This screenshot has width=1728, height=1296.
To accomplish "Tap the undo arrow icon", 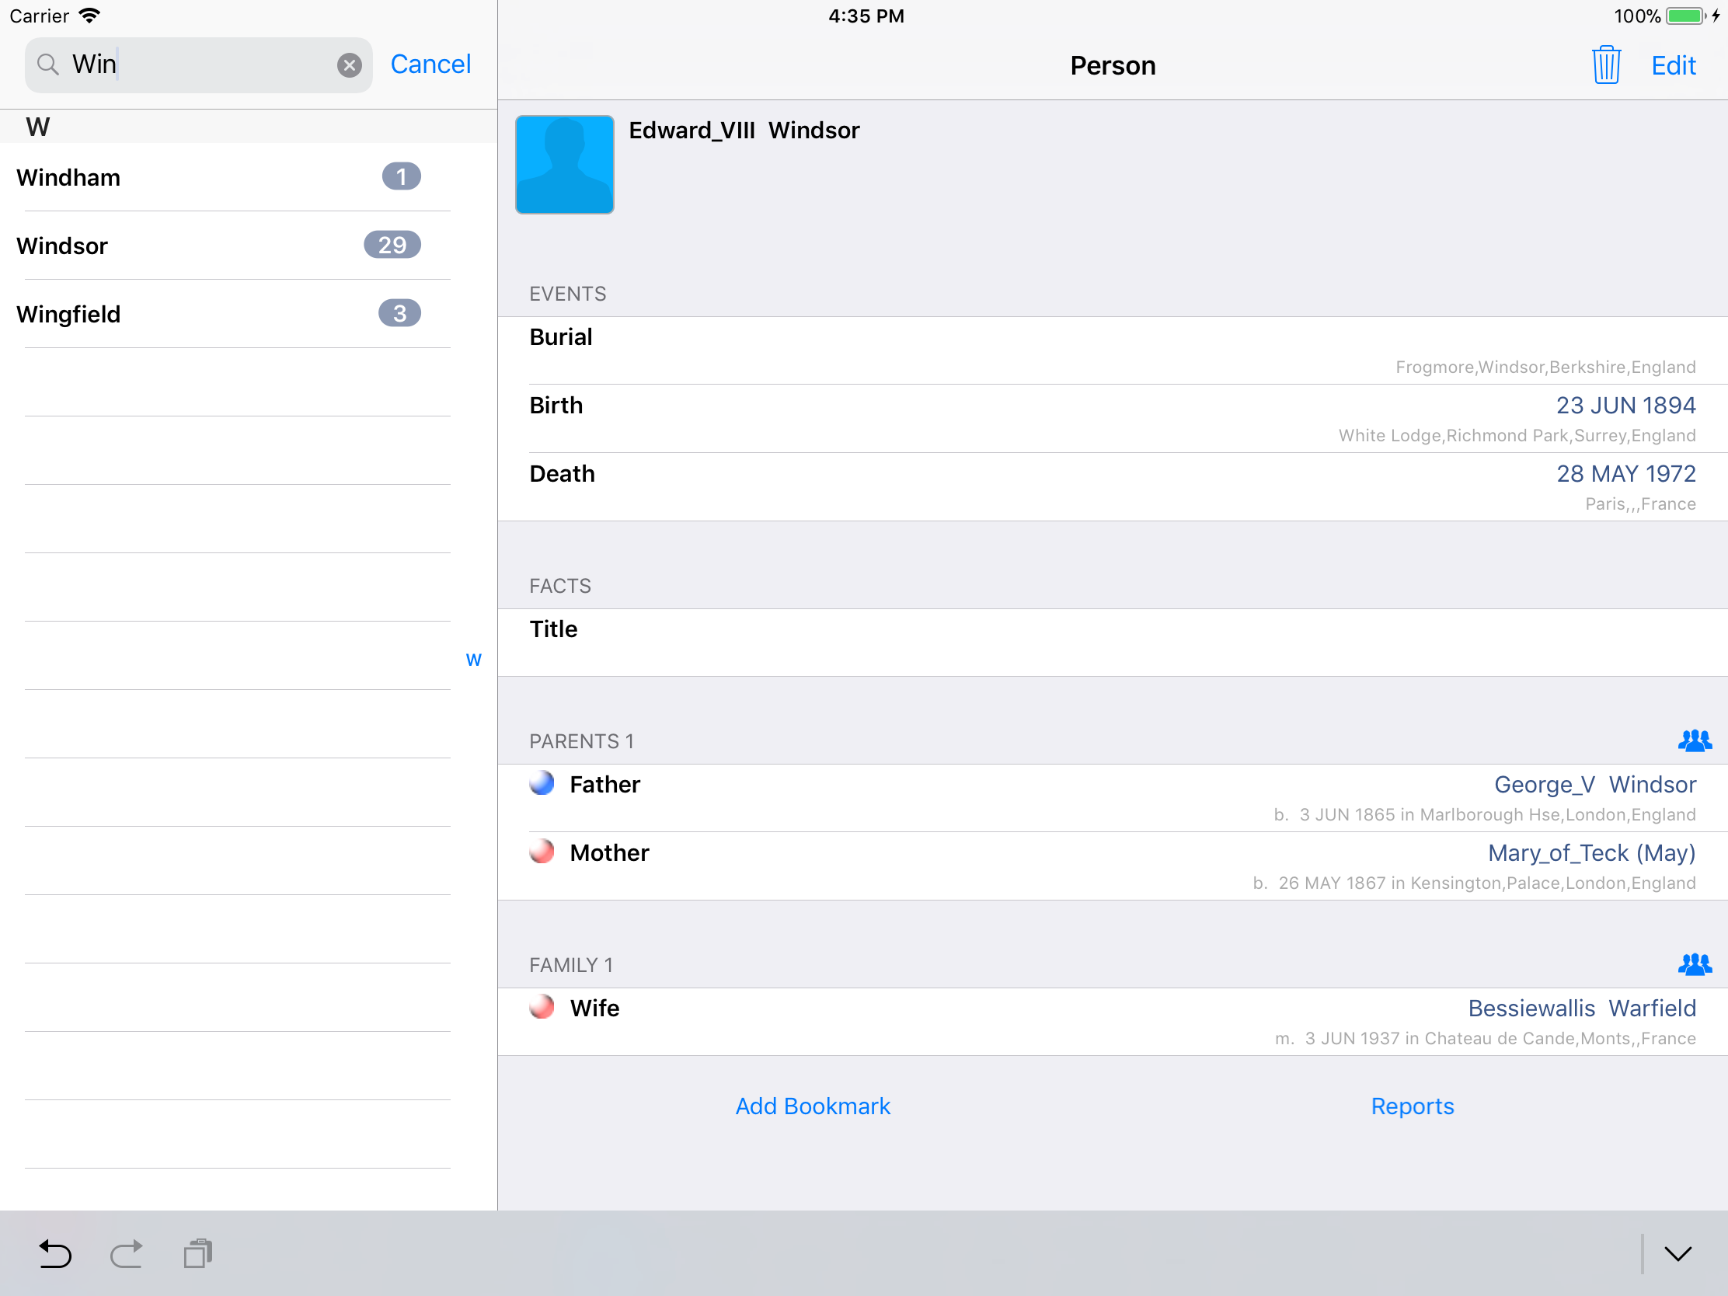I will (x=54, y=1254).
